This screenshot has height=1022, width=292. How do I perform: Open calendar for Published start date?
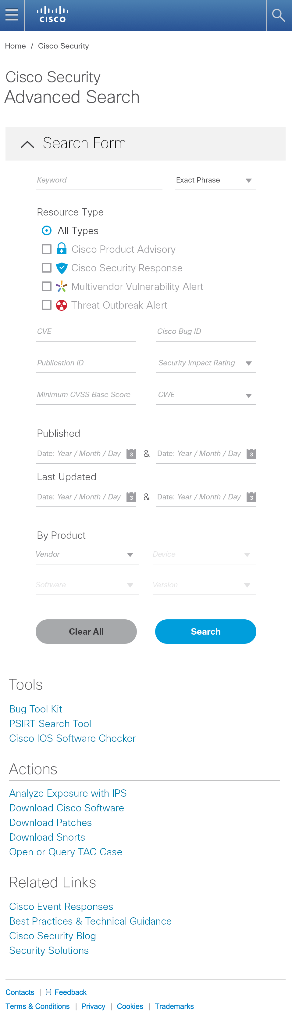pyautogui.click(x=132, y=454)
